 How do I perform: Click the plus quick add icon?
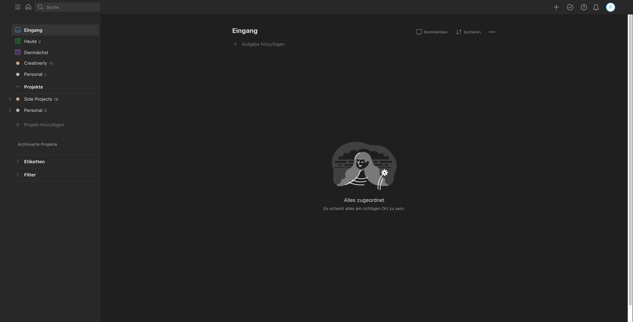556,7
